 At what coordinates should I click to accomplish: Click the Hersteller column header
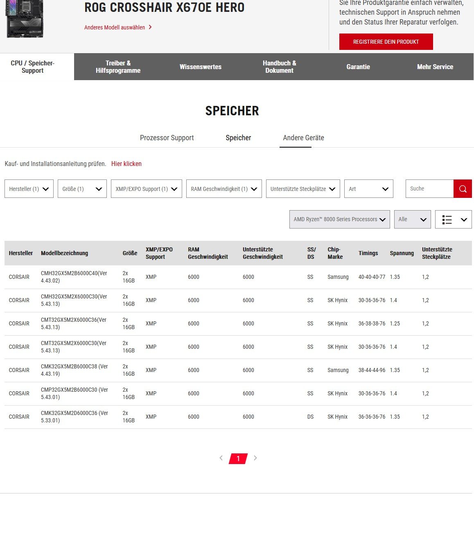pyautogui.click(x=21, y=253)
